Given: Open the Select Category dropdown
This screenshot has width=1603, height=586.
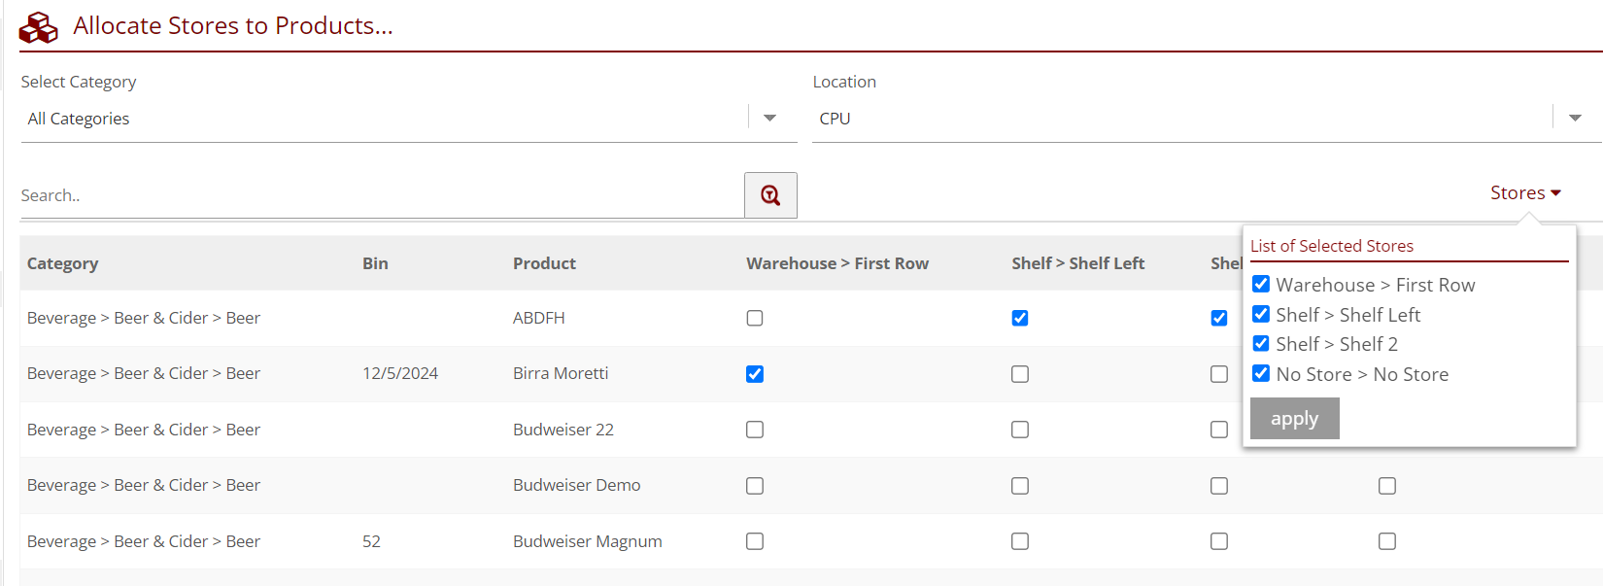Looking at the screenshot, I should pyautogui.click(x=769, y=119).
